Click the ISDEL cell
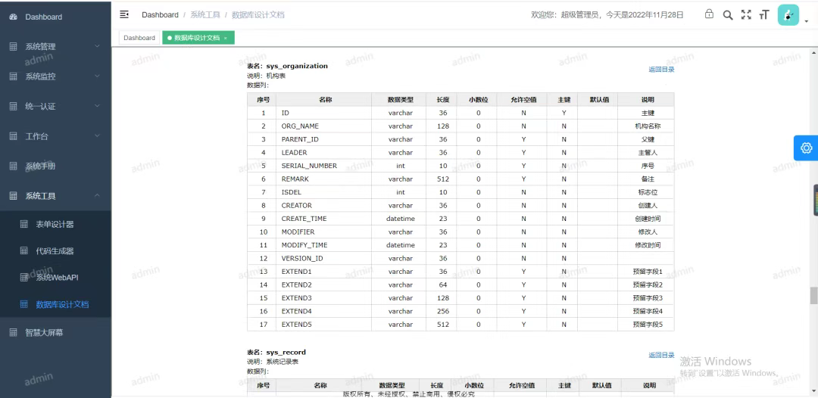This screenshot has height=398, width=818. point(323,192)
